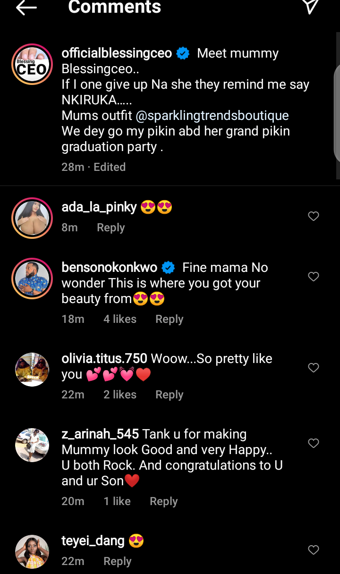The width and height of the screenshot is (340, 574).
Task: Open officialblessingceo username link
Action: pos(117,53)
